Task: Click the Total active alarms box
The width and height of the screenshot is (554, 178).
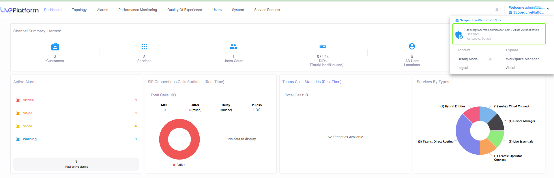Action: pyautogui.click(x=76, y=164)
